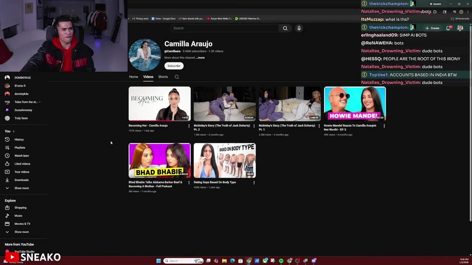Open the account avatar menu
Screen dimensions: 472x265
point(460,28)
